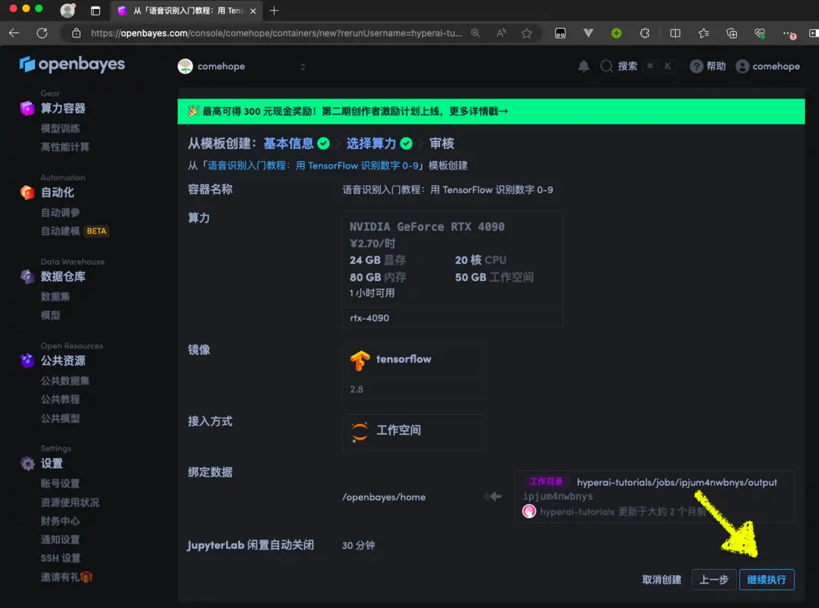
Task: Open 公共模型 in sidebar
Action: pos(60,418)
